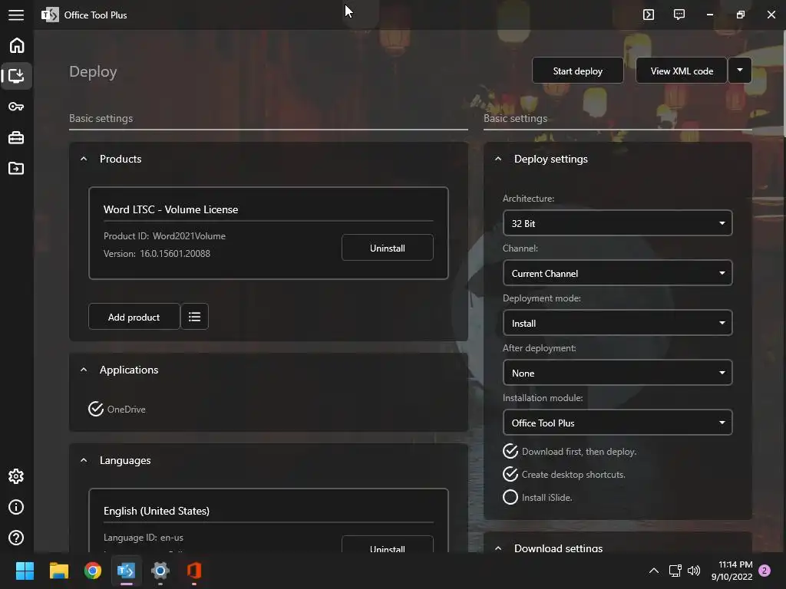Enable Install iSlide option
The width and height of the screenshot is (786, 589).
point(537,497)
